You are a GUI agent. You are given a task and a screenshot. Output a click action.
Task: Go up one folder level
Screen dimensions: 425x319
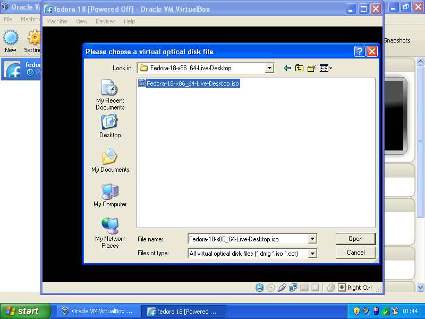[x=299, y=68]
